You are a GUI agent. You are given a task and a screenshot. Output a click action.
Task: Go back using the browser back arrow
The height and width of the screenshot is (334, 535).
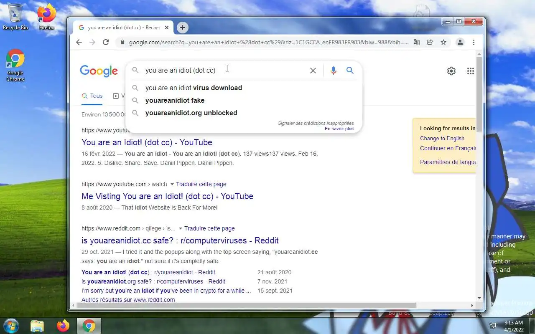coord(79,42)
